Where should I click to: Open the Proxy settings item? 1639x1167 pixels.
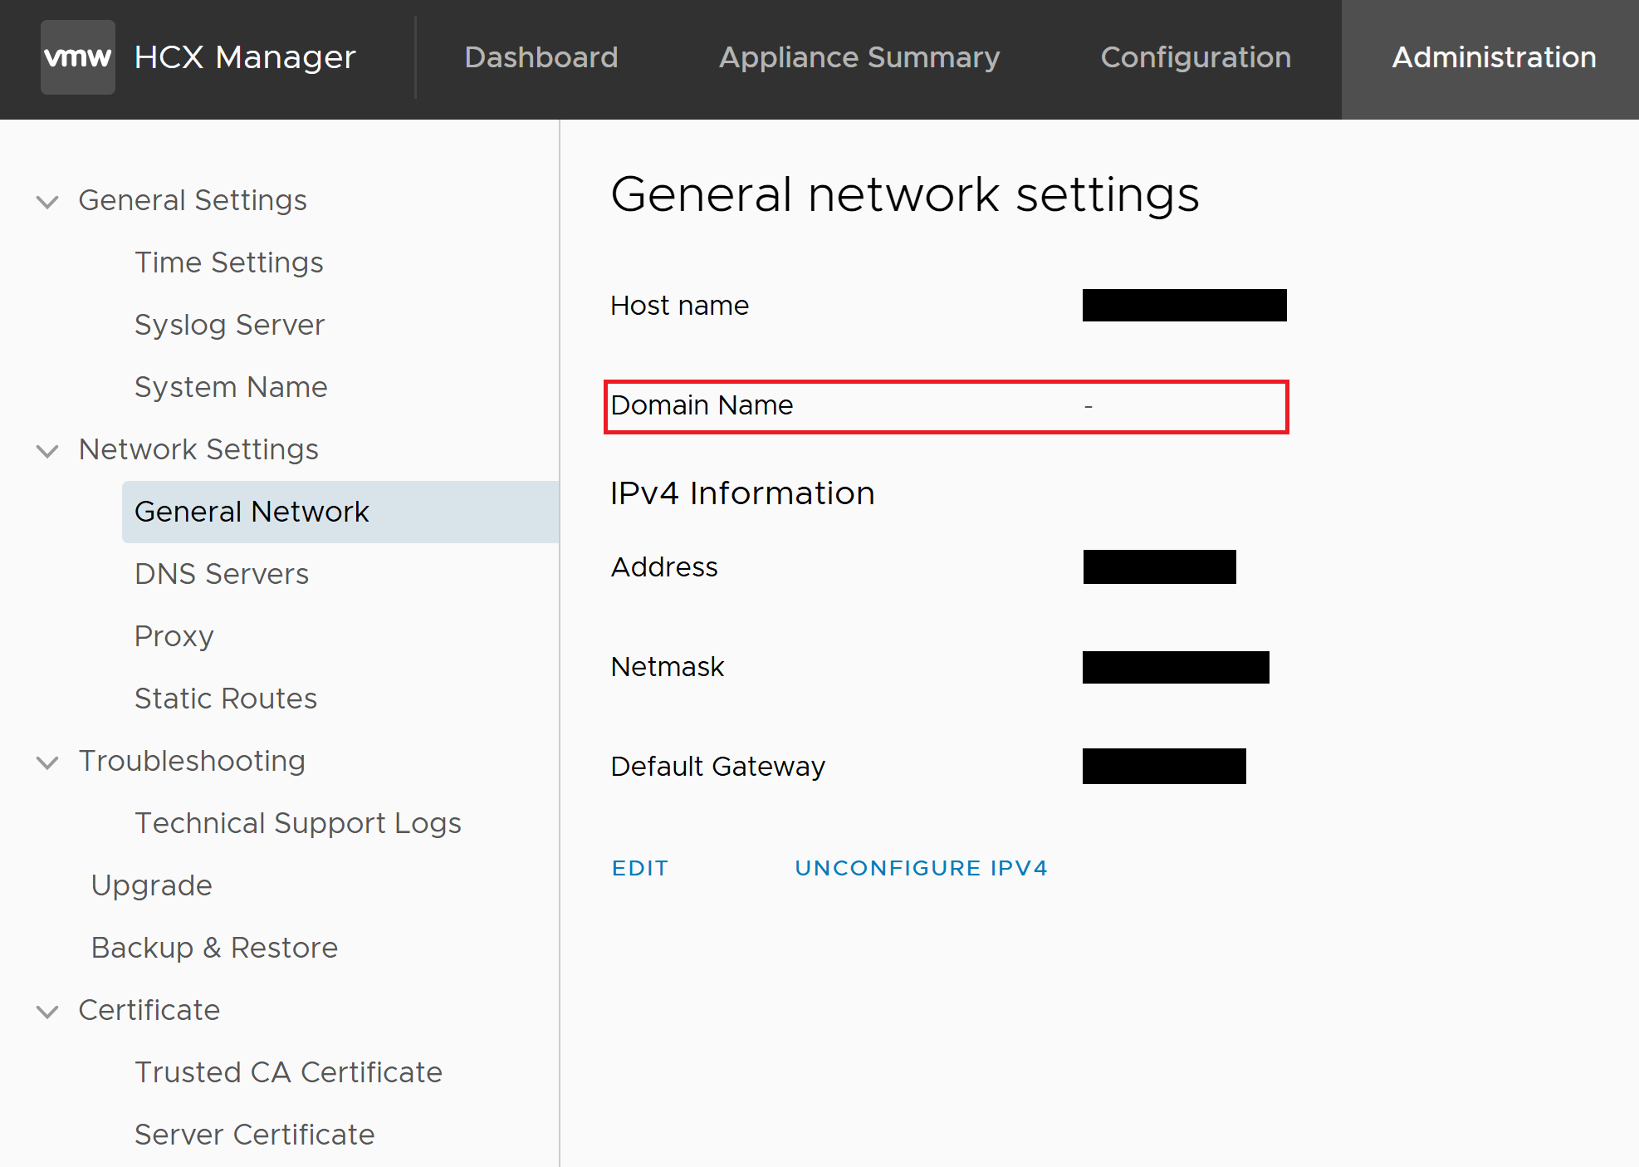pos(174,636)
